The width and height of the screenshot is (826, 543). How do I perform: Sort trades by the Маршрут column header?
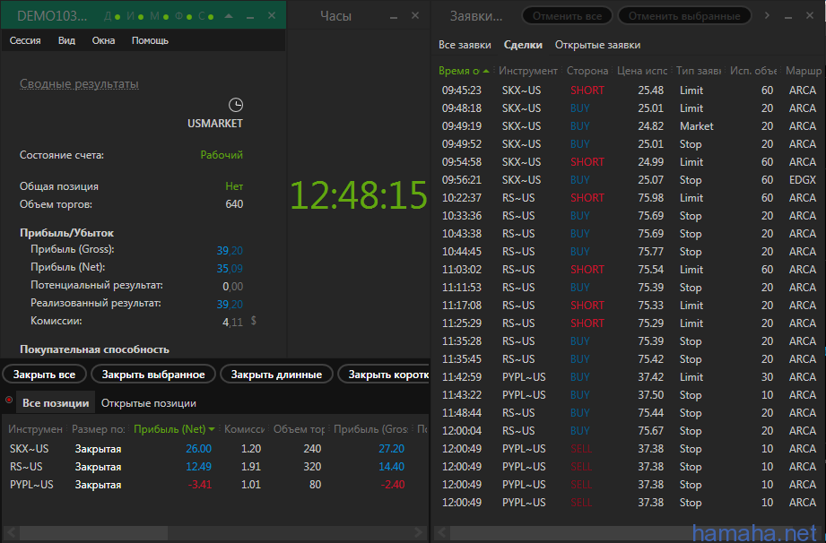click(804, 71)
